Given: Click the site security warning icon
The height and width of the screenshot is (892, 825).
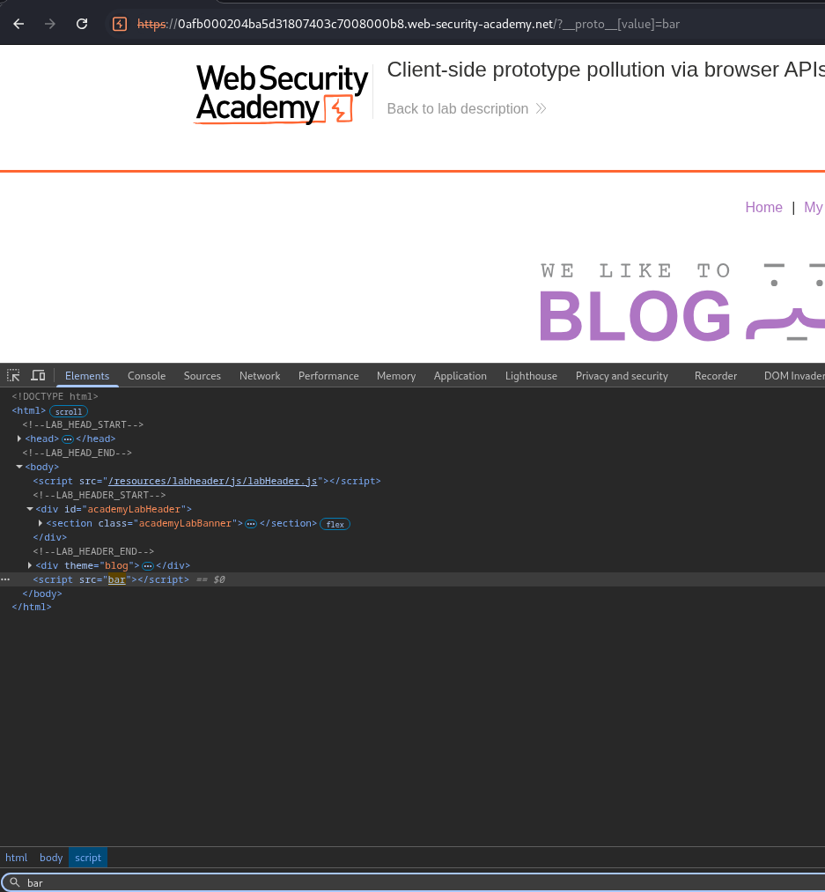Looking at the screenshot, I should [x=120, y=24].
